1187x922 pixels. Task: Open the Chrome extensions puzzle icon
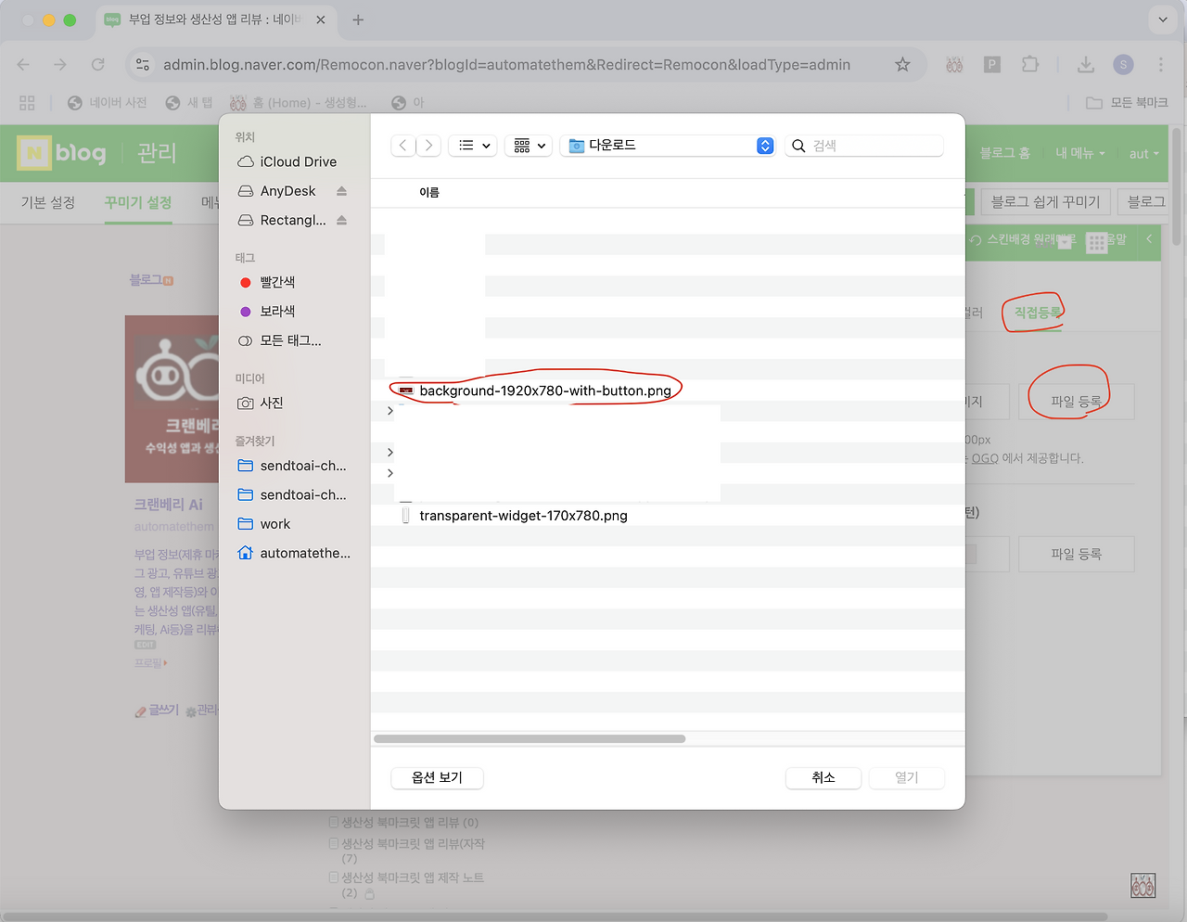1029,65
